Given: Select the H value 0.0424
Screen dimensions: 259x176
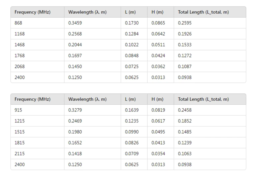Looking at the screenshot, I should click(158, 55).
